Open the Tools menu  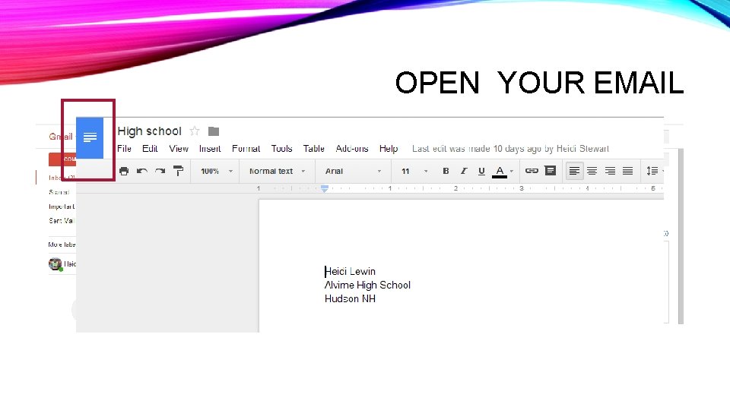click(x=281, y=149)
